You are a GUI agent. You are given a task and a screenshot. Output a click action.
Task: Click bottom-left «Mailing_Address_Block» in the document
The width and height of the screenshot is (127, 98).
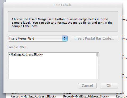(39, 96)
